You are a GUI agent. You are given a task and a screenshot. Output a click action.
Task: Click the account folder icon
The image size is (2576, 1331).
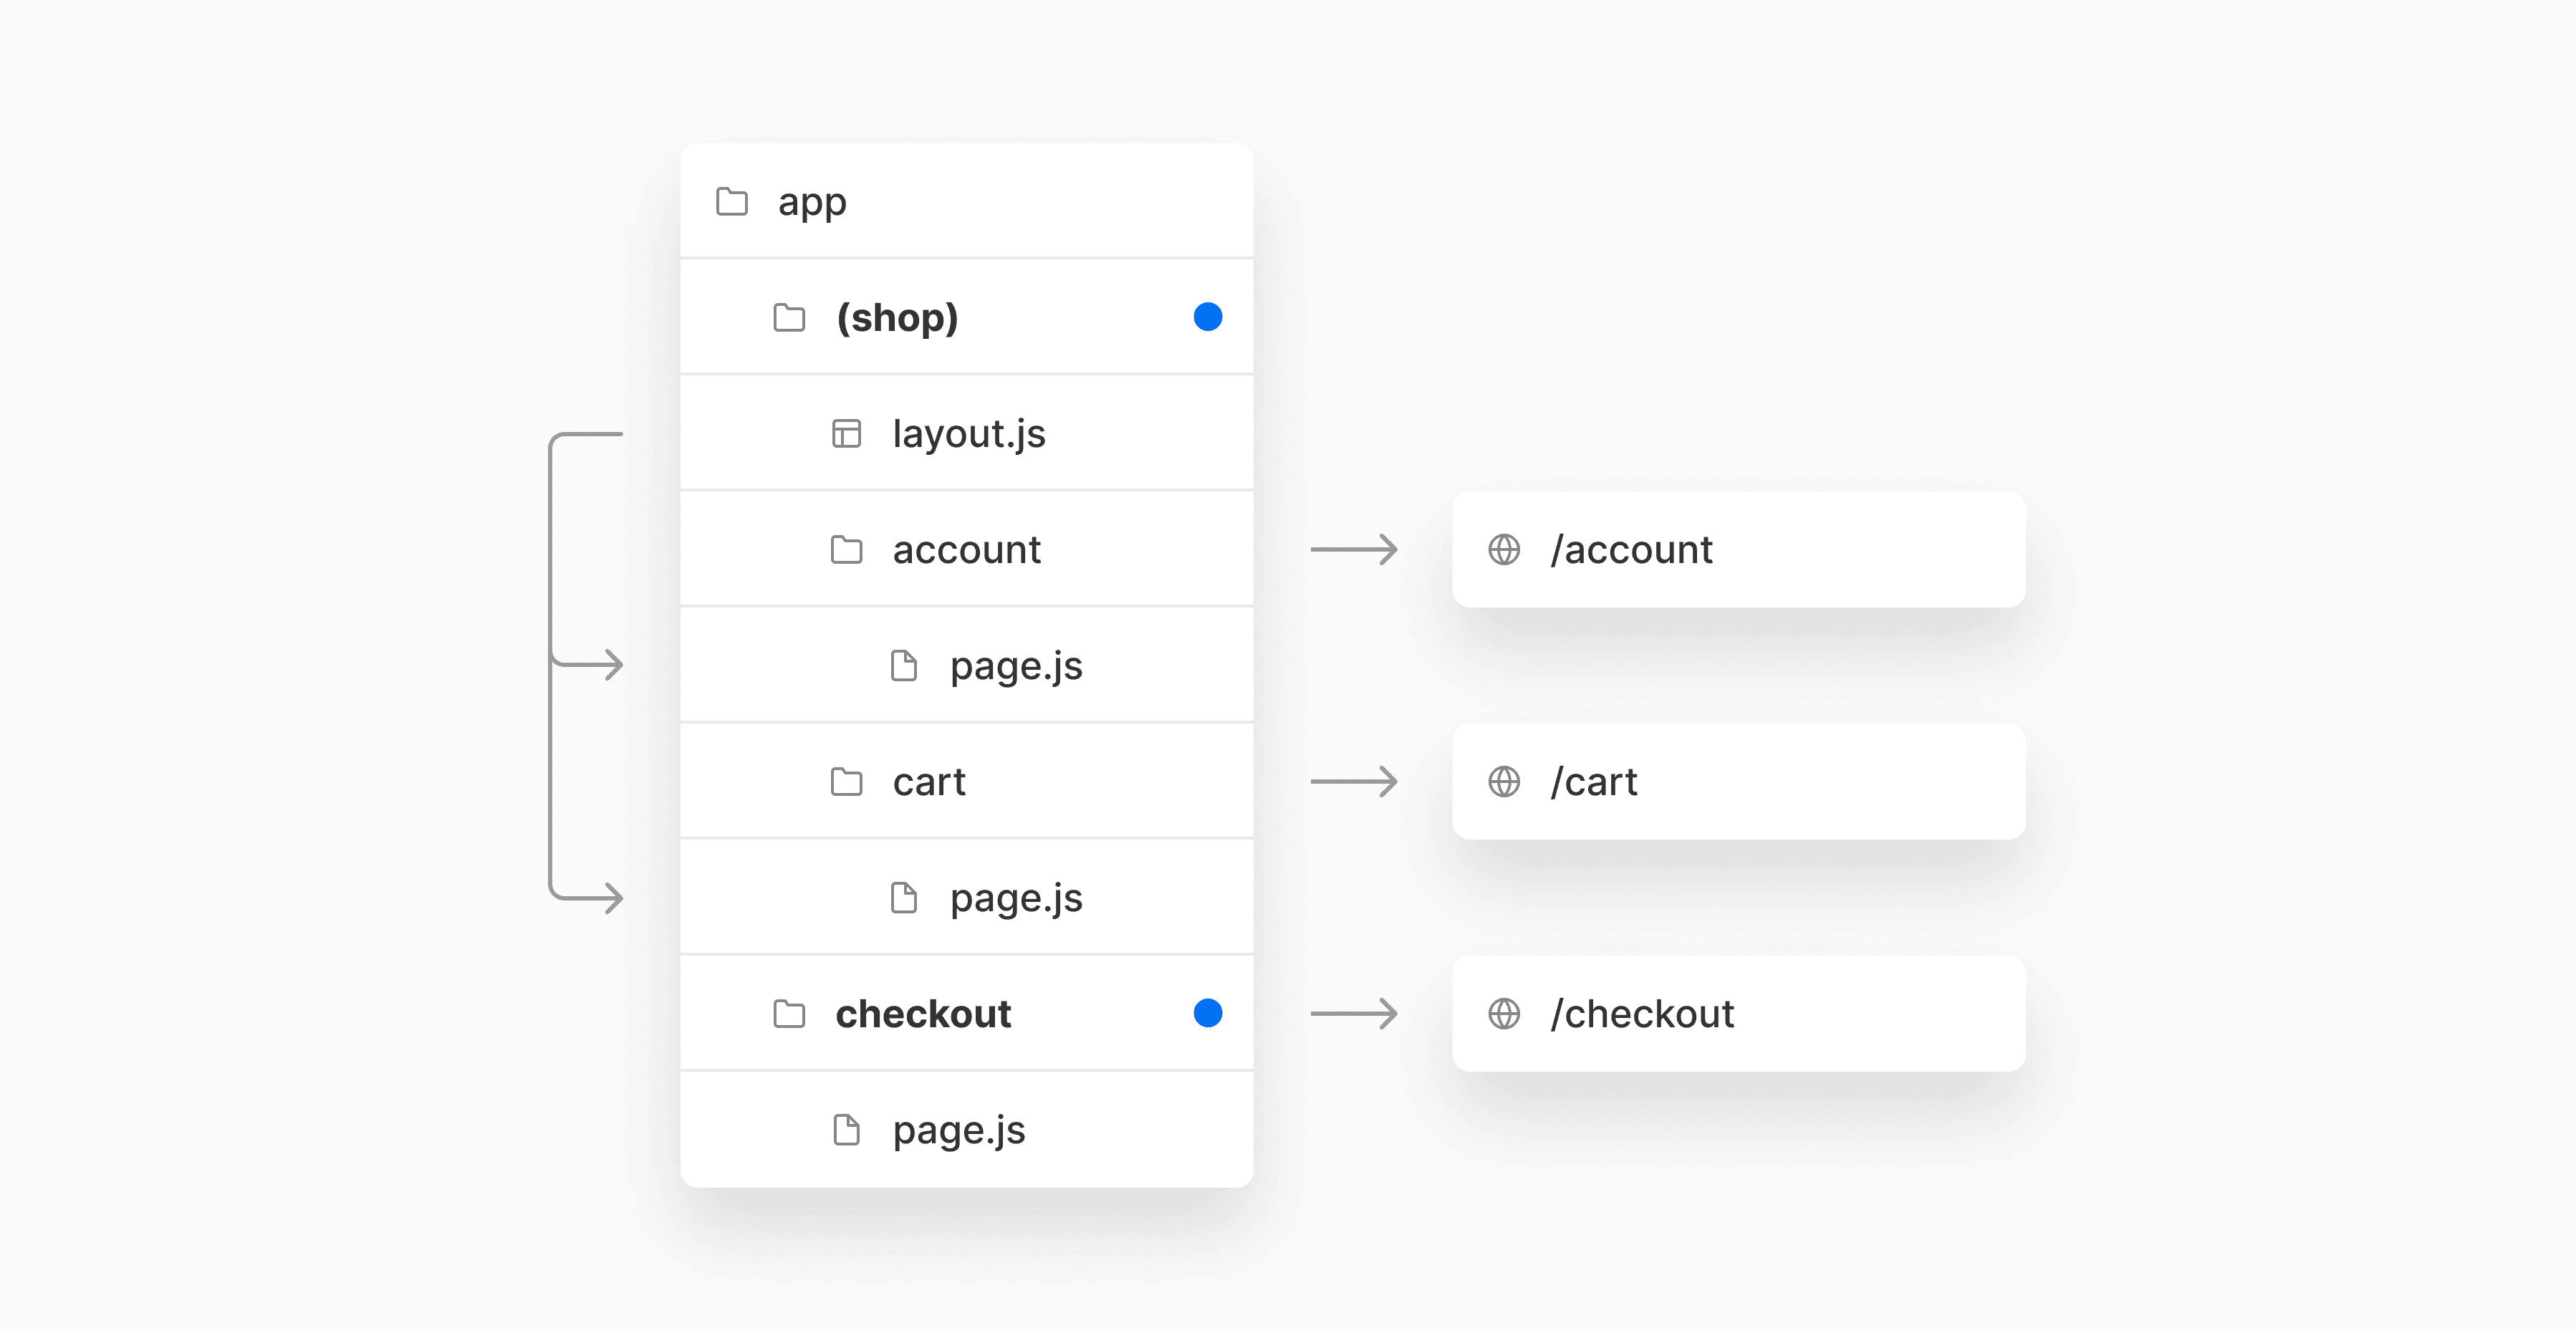(846, 550)
